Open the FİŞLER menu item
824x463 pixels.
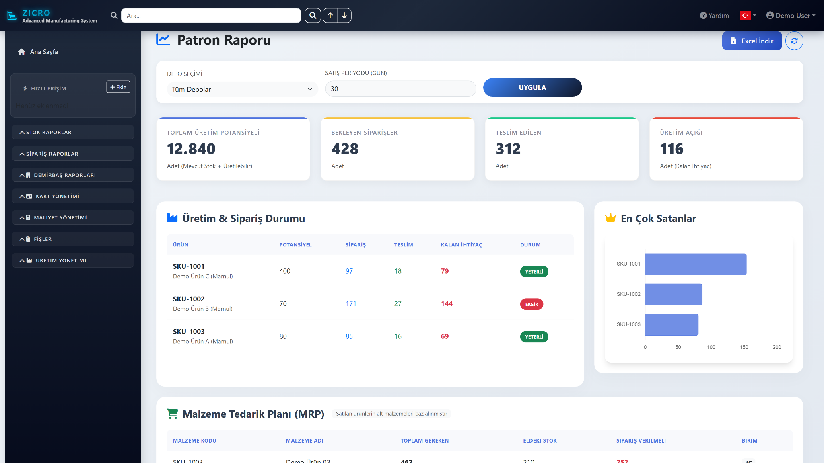click(73, 239)
